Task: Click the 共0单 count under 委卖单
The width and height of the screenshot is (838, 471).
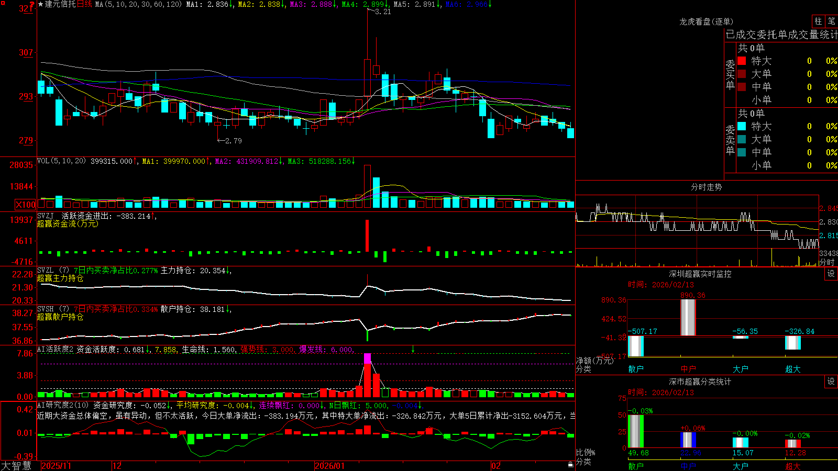Action: pos(751,114)
